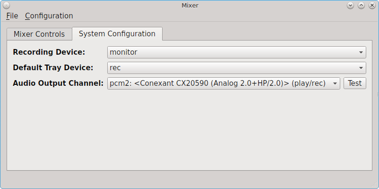Maximize the Mixer window
379x189 pixels.
click(361, 5)
